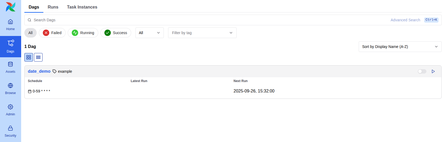Open the Browse menu in the sidebar
Image resolution: width=443 pixels, height=142 pixels.
tap(10, 89)
